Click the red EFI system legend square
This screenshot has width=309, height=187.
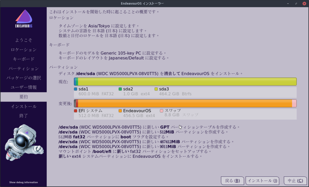tap(75, 111)
